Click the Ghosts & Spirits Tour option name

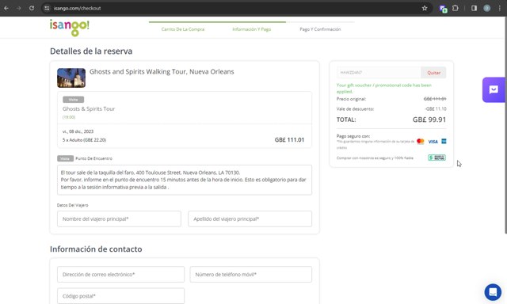tap(89, 109)
